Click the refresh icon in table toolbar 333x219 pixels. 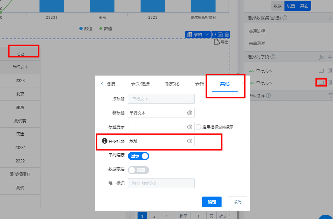214,34
